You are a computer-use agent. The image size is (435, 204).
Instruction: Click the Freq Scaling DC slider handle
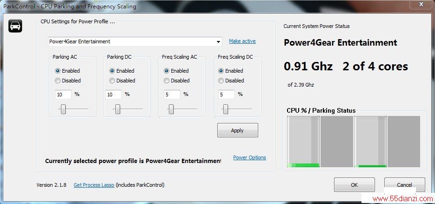(226, 109)
